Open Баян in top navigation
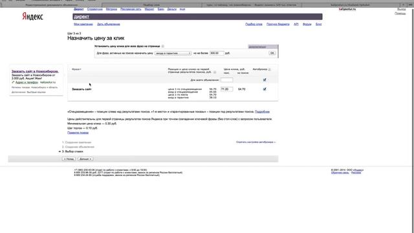 [161, 9]
